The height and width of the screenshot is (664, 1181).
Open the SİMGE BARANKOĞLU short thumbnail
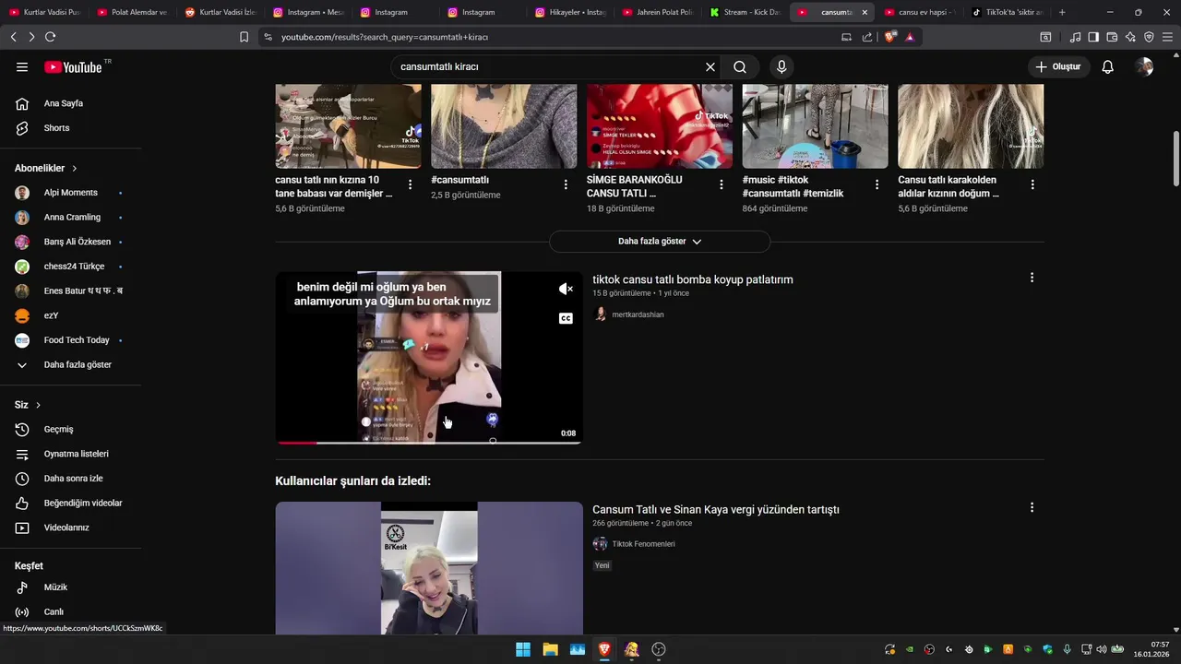click(660, 126)
